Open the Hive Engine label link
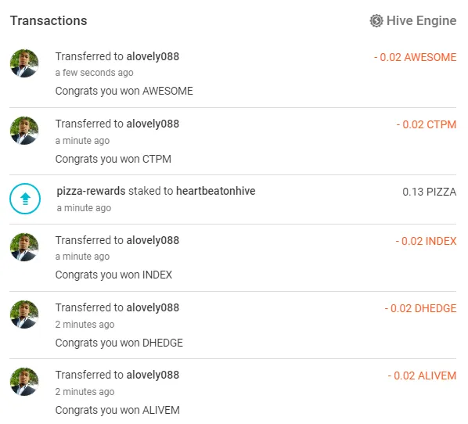 (422, 21)
